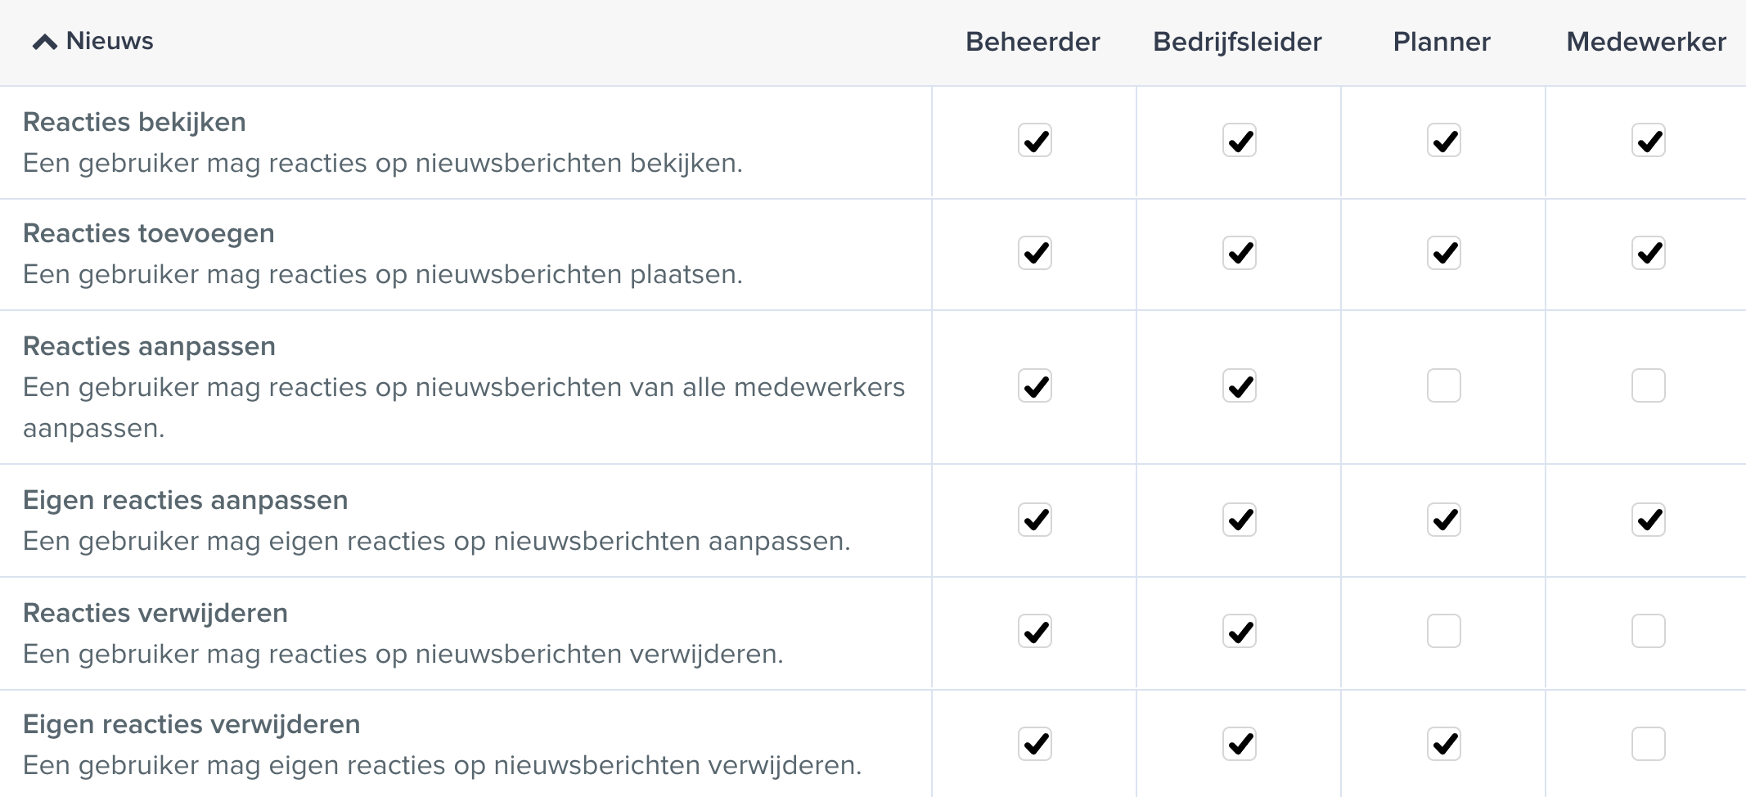Select the Medewerker column header
Viewport: 1746px width, 797px height.
(1645, 42)
